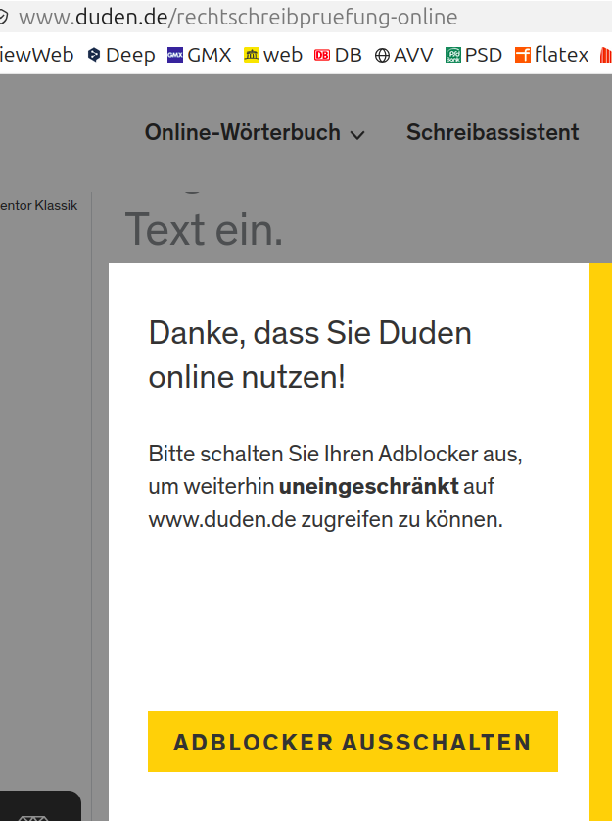The image size is (612, 821).
Task: Click the iewWeb bookmark label
Action: (36, 55)
